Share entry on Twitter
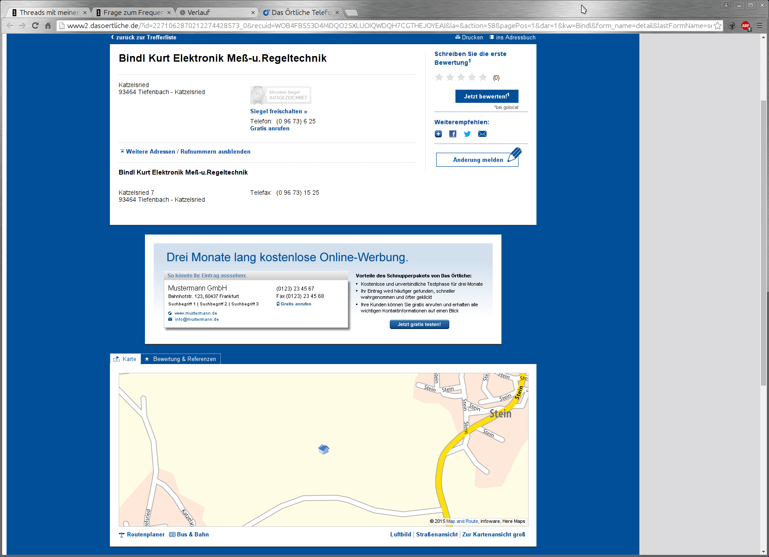Screen dimensions: 769x557 [467, 134]
